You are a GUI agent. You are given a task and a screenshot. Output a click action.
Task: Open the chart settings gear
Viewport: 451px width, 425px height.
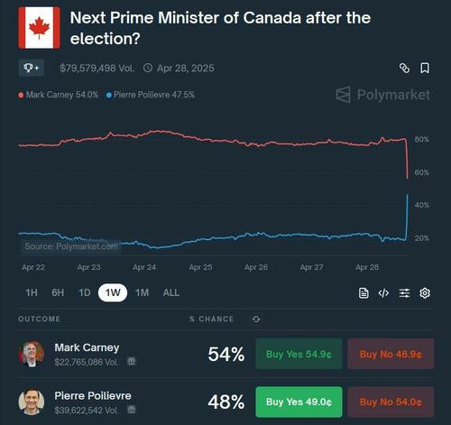click(x=425, y=292)
